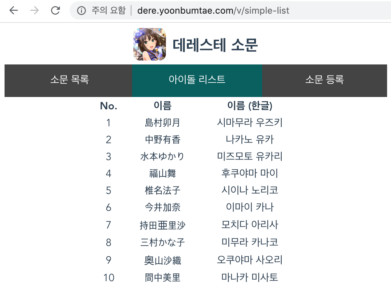
Task: Click the browser back arrow
Action: pyautogui.click(x=13, y=11)
